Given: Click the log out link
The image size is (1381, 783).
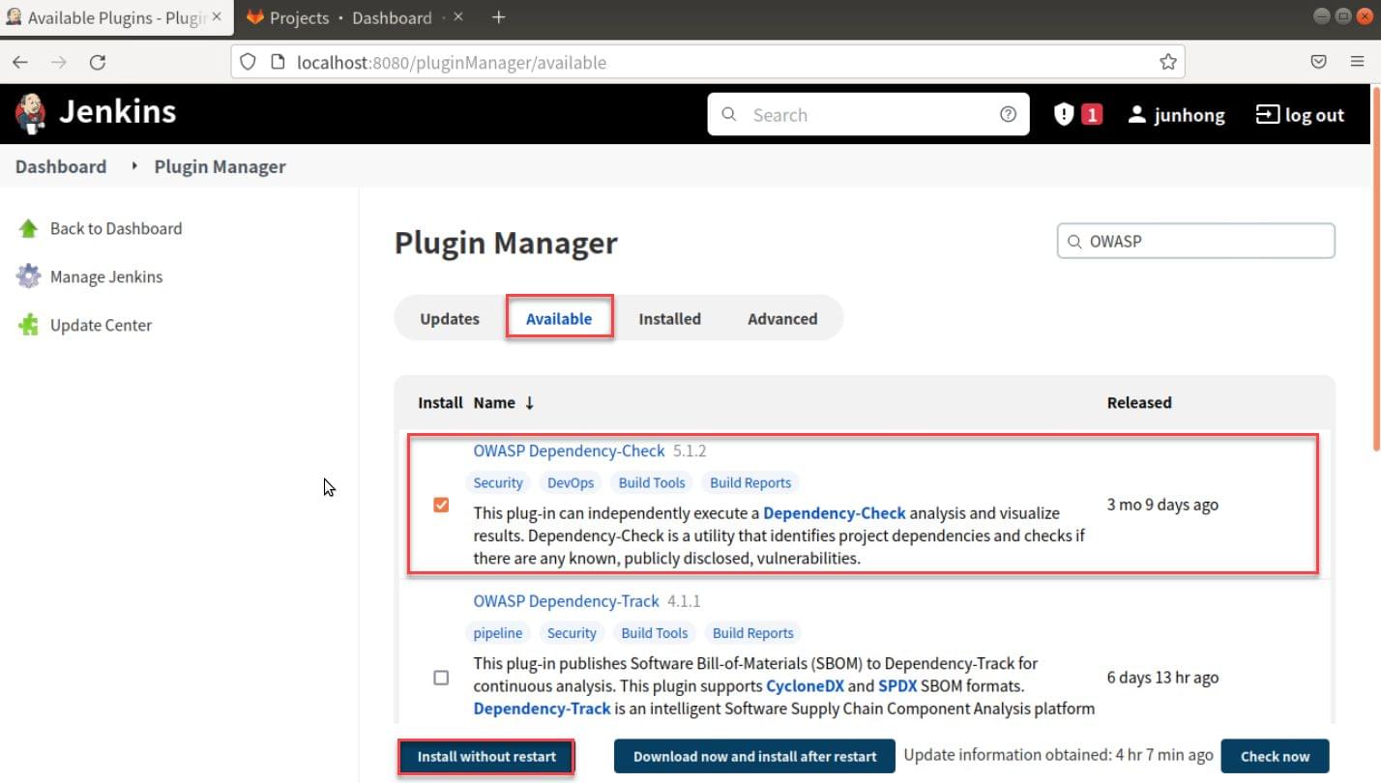Looking at the screenshot, I should [x=1300, y=115].
